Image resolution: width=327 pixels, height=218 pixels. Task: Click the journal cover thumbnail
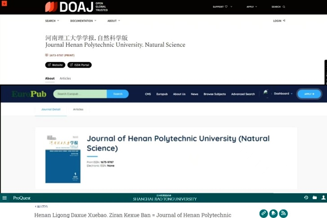[63, 159]
